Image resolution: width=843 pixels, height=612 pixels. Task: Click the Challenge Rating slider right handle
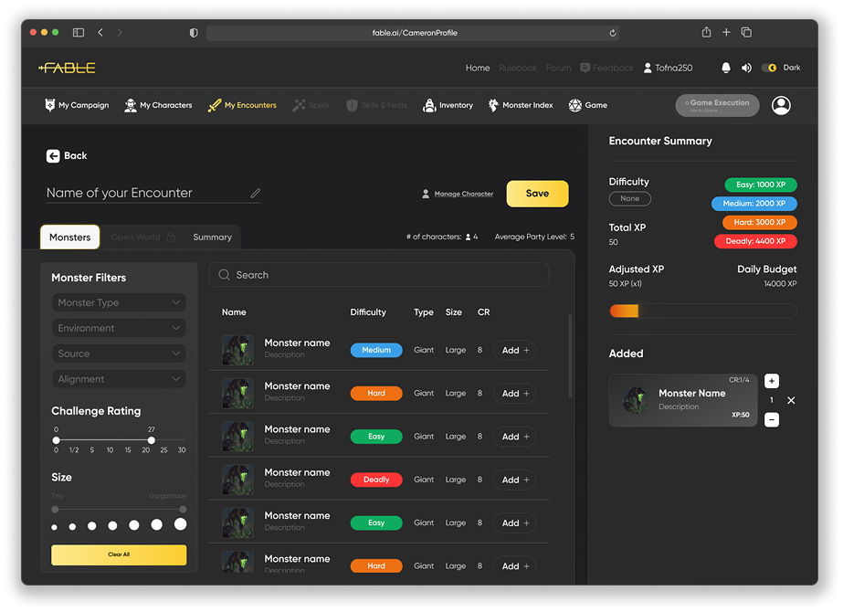pyautogui.click(x=151, y=440)
